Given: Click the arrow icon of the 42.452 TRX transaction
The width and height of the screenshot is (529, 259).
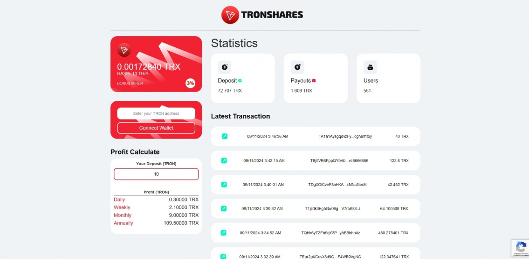Looking at the screenshot, I should [224, 185].
